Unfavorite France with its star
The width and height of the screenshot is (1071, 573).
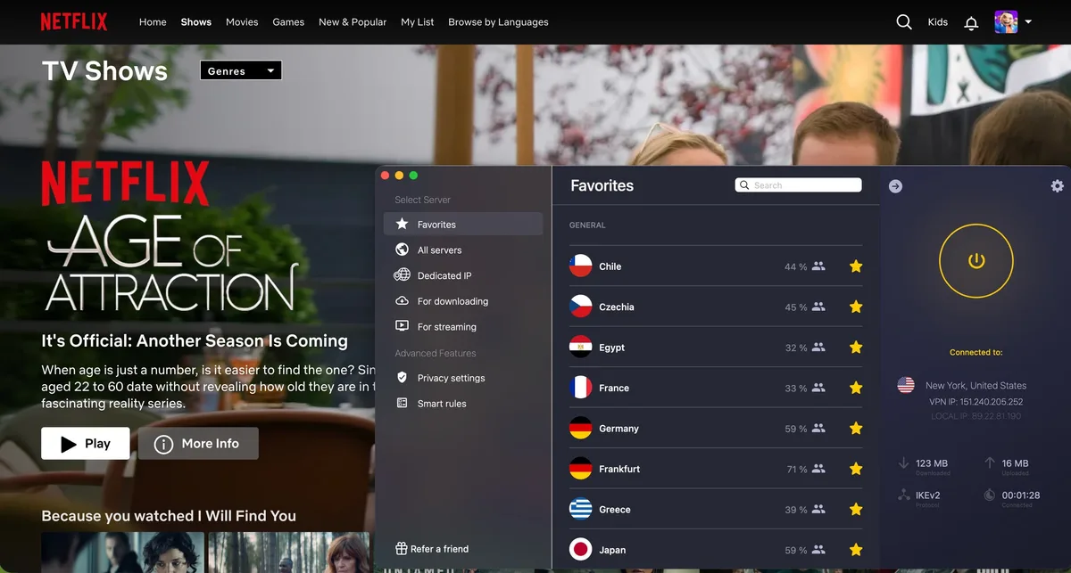[856, 388]
